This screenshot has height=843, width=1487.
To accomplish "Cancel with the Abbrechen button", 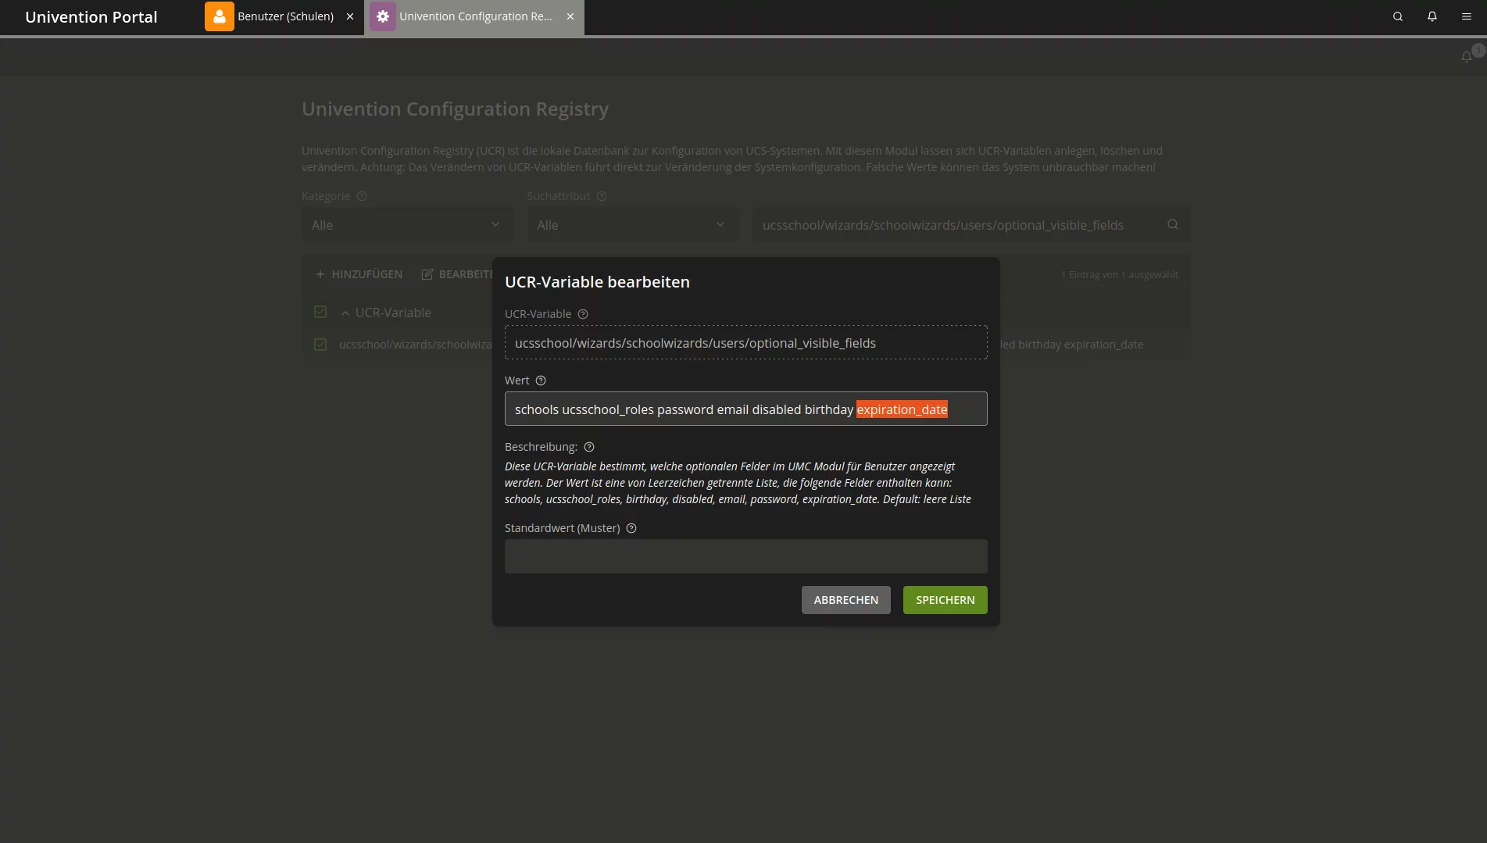I will click(x=845, y=600).
